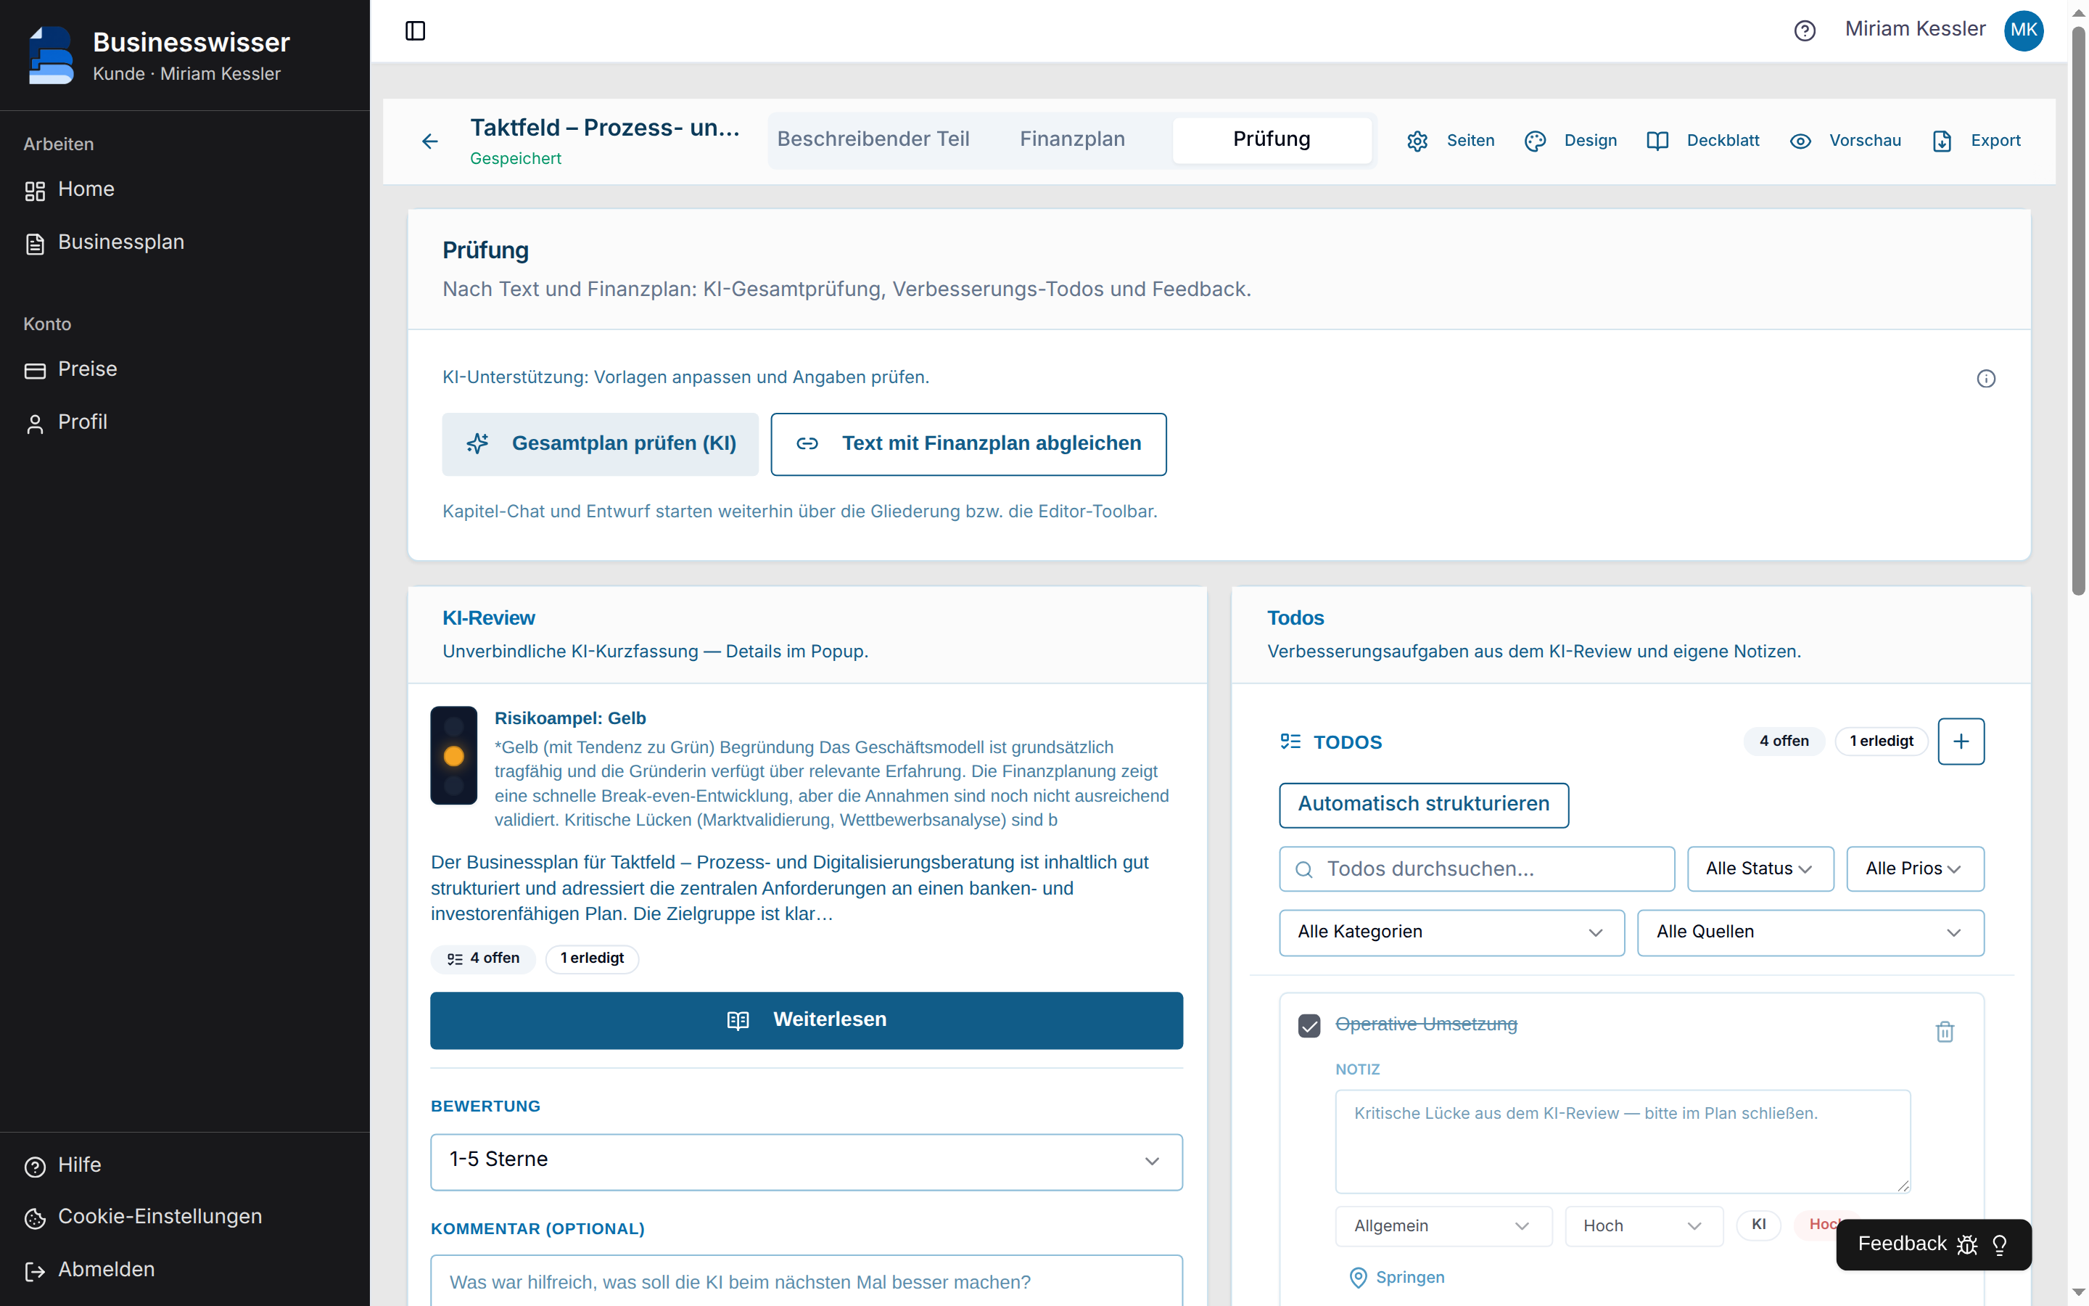Switch to Beschreibender Teil tab
This screenshot has width=2089, height=1306.
click(873, 140)
